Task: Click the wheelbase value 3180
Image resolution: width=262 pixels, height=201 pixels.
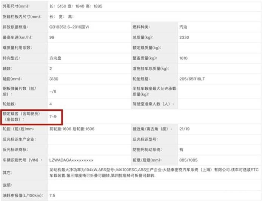Action: point(54,79)
